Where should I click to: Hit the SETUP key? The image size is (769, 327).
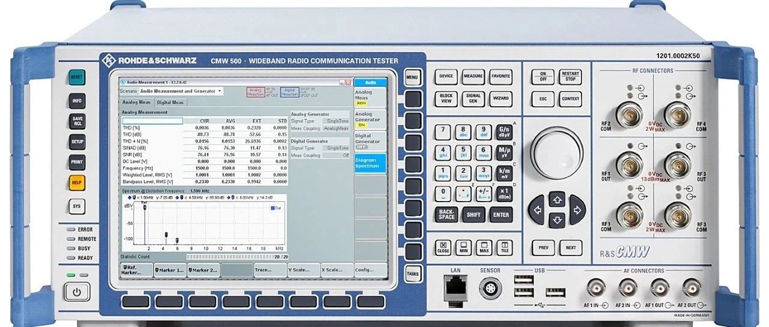click(x=77, y=143)
